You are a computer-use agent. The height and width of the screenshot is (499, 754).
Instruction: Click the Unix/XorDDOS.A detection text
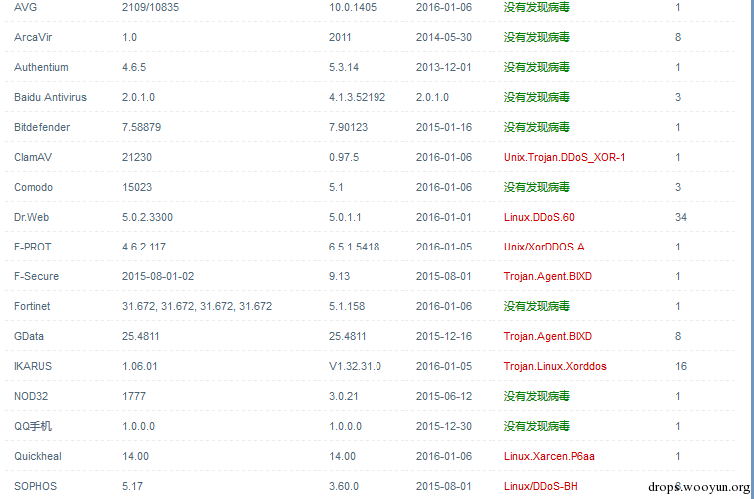point(544,247)
